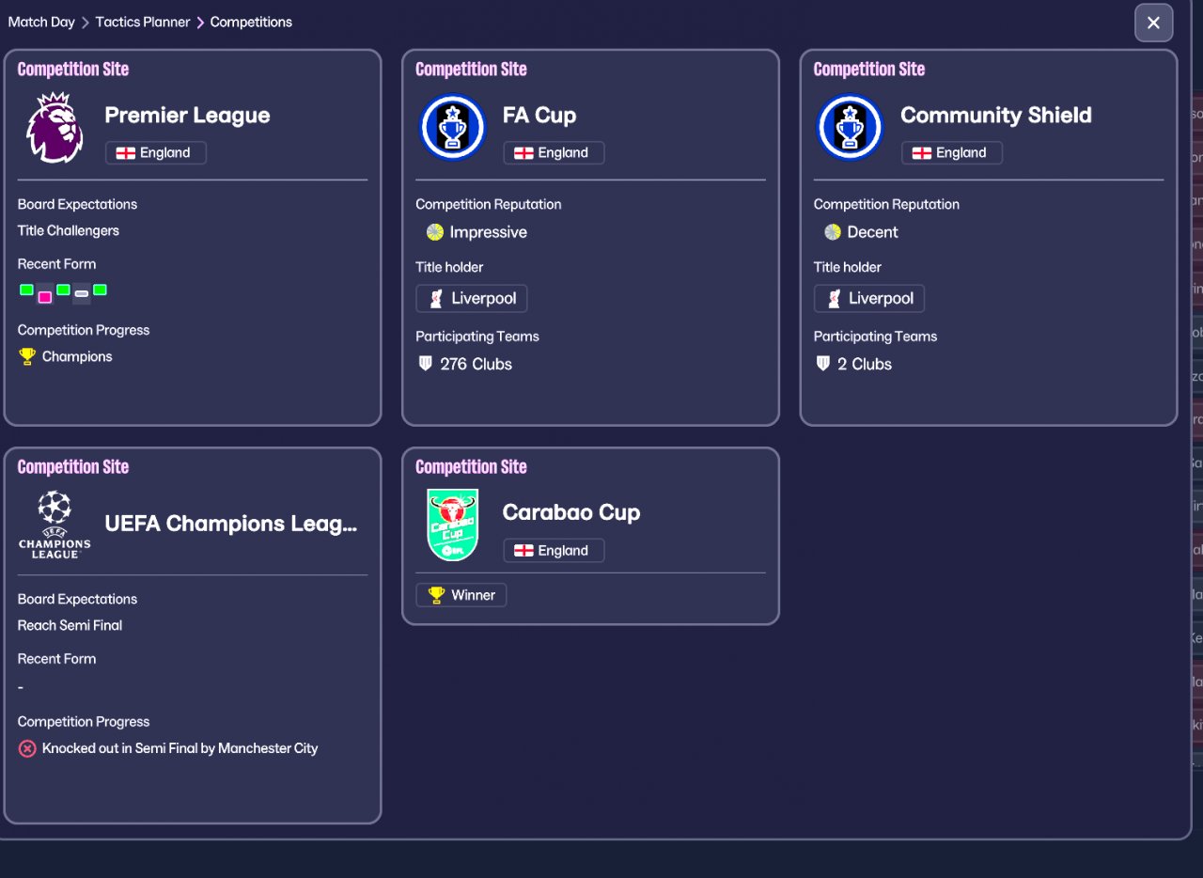This screenshot has height=878, width=1203.
Task: Click the Winner badge on Carabao Cup
Action: [461, 595]
